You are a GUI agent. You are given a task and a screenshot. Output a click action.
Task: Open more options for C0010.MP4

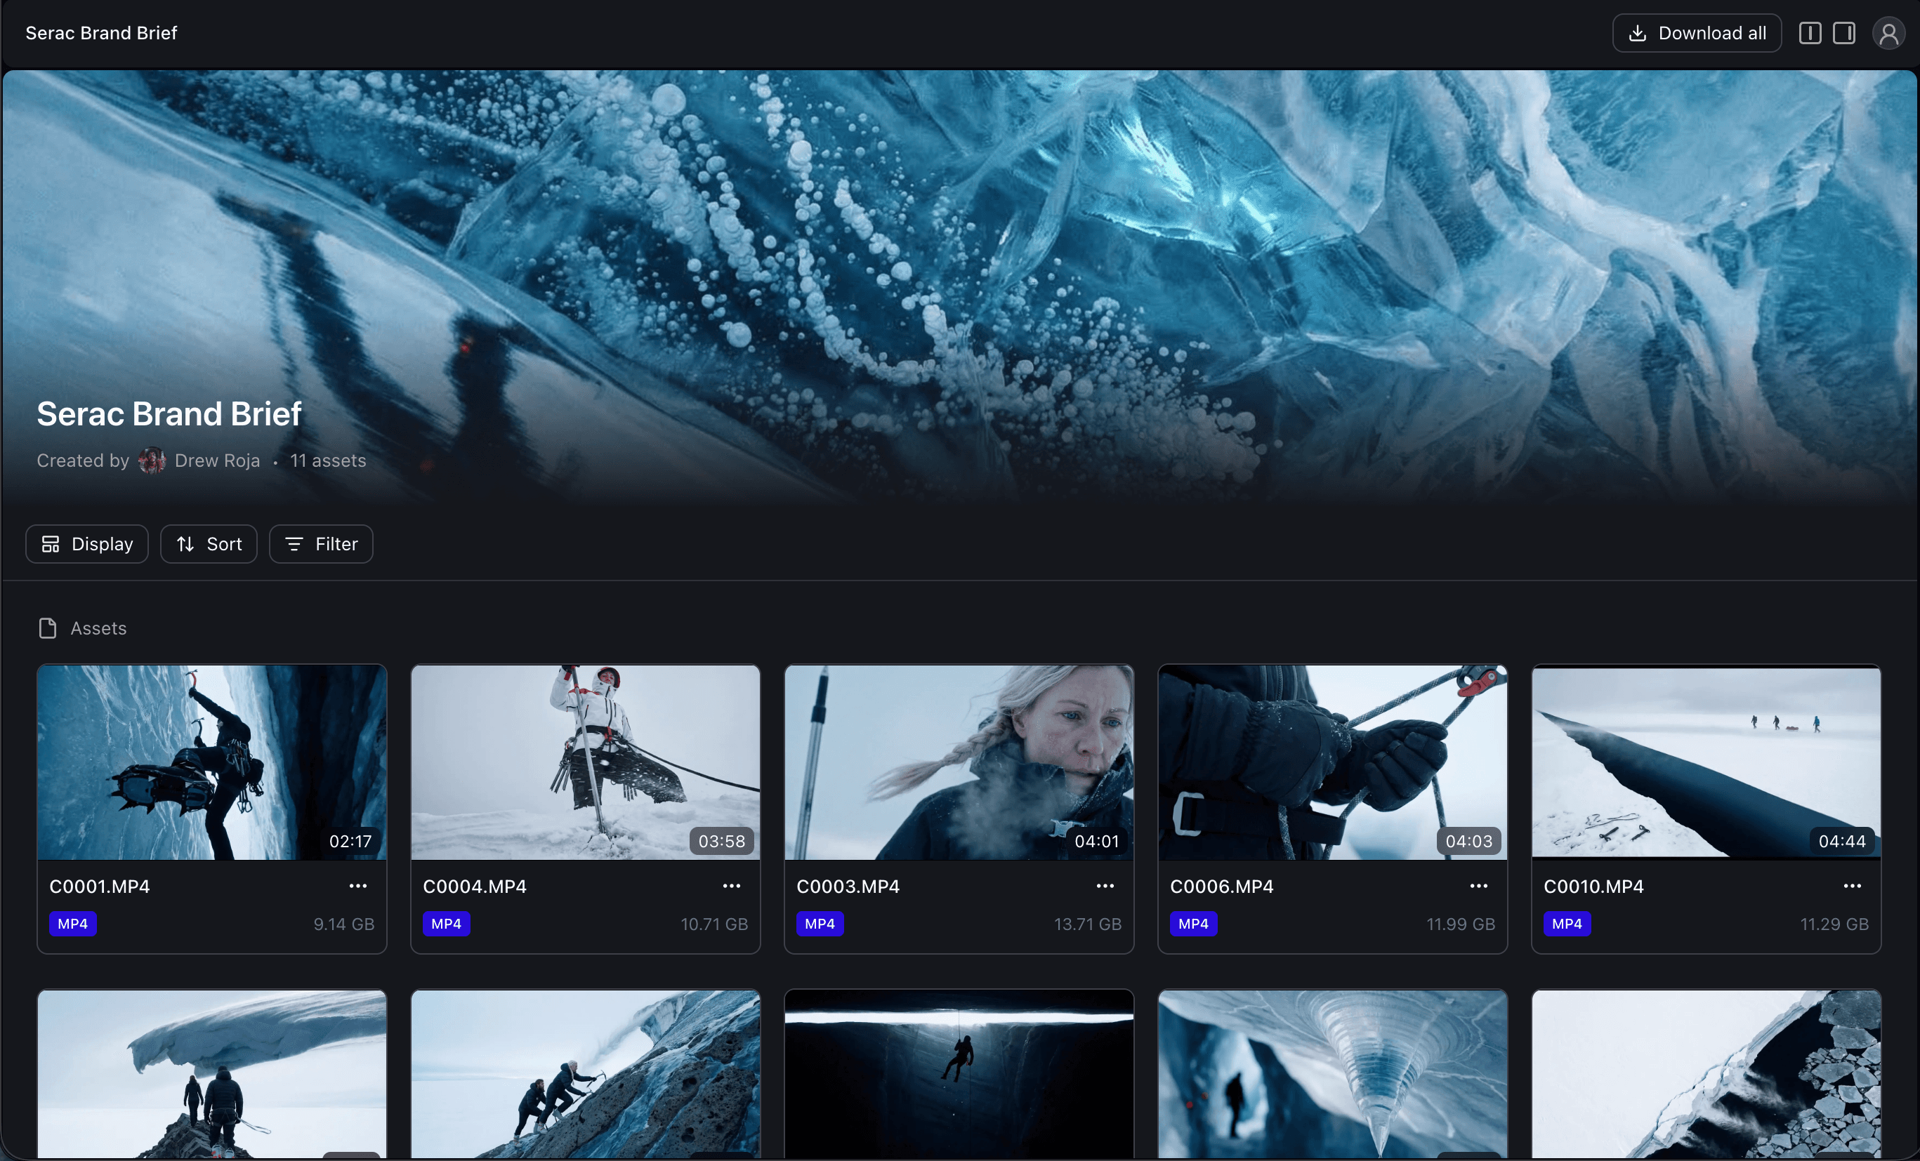1852,886
